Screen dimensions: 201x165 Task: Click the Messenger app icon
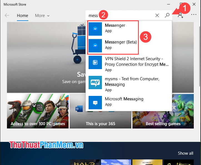coord(95,29)
